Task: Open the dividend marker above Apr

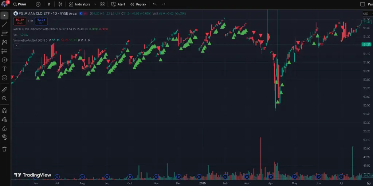Action: pyautogui.click(x=271, y=177)
